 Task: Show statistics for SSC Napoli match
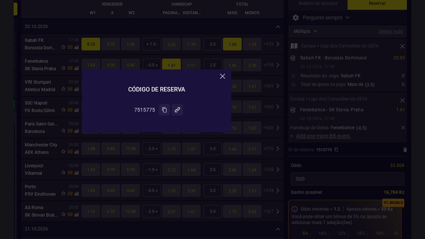click(x=77, y=110)
